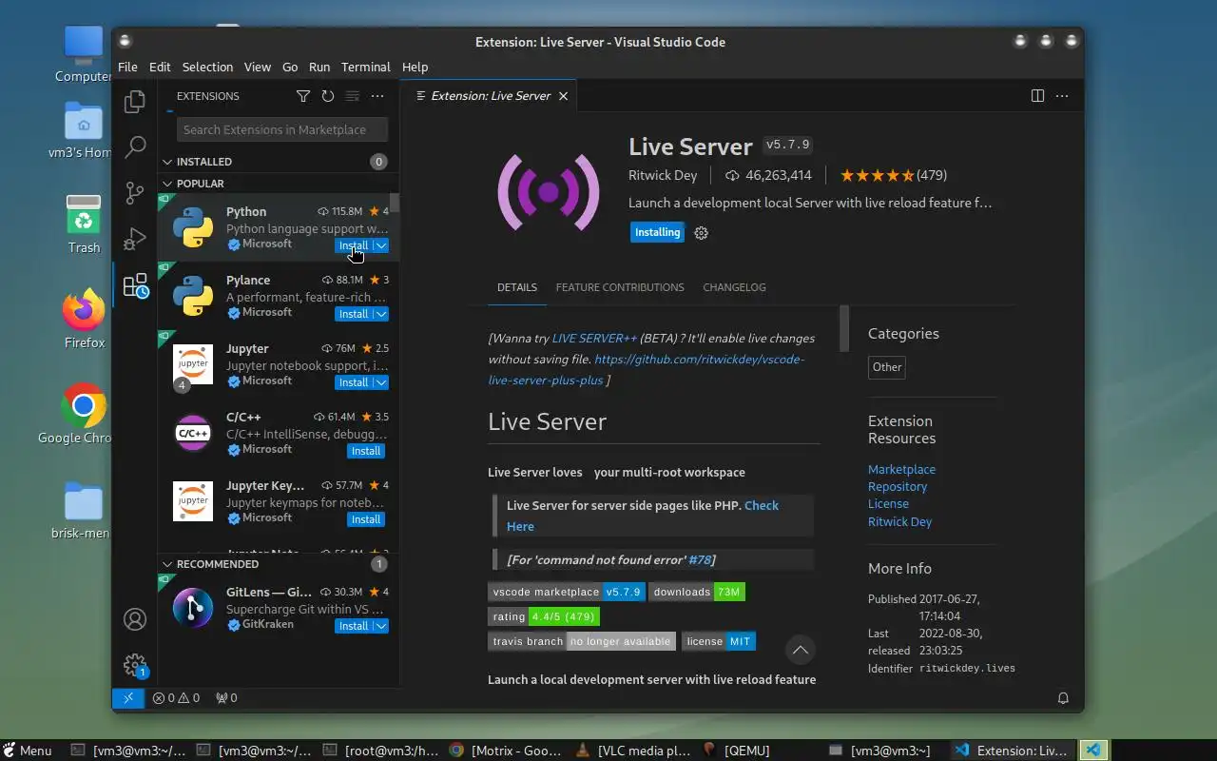Refresh the extensions list
Viewport: 1217px width, 761px height.
328,96
